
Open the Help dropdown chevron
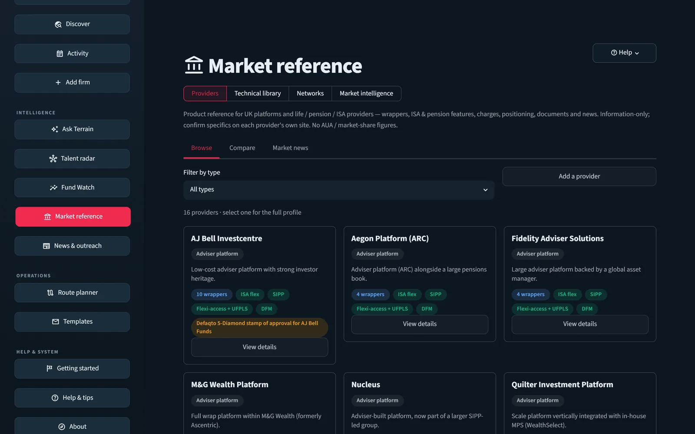[x=637, y=53]
